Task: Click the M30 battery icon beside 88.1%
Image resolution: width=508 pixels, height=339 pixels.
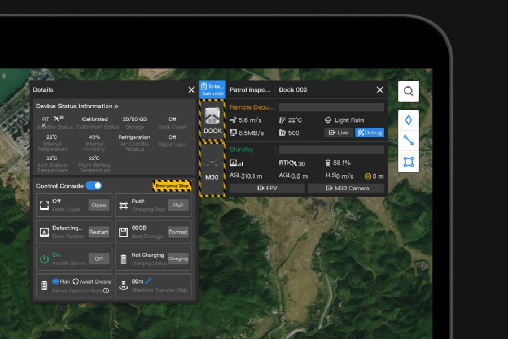Action: coord(328,163)
